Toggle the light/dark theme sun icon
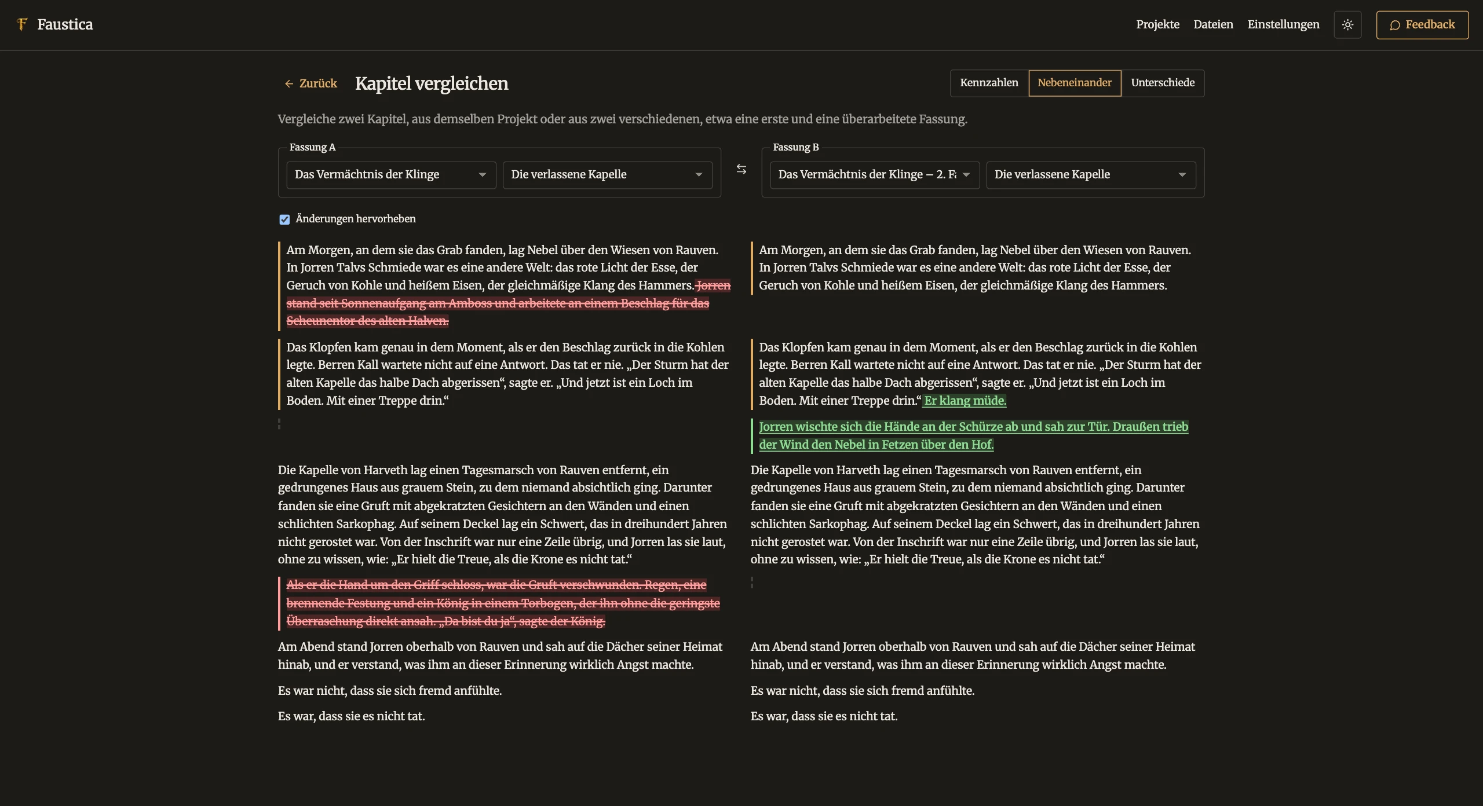 [x=1347, y=25]
